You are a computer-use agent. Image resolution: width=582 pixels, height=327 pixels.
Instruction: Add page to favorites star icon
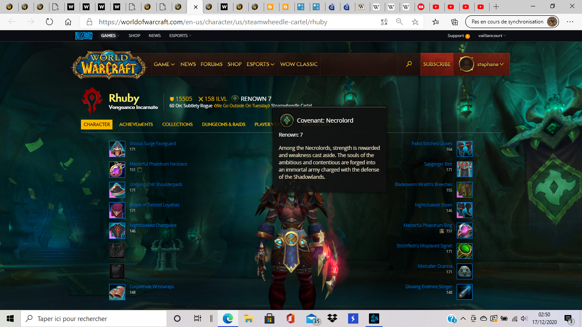click(415, 22)
